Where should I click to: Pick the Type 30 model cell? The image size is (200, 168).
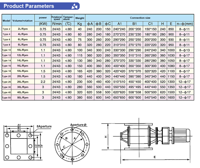click(x=6, y=87)
